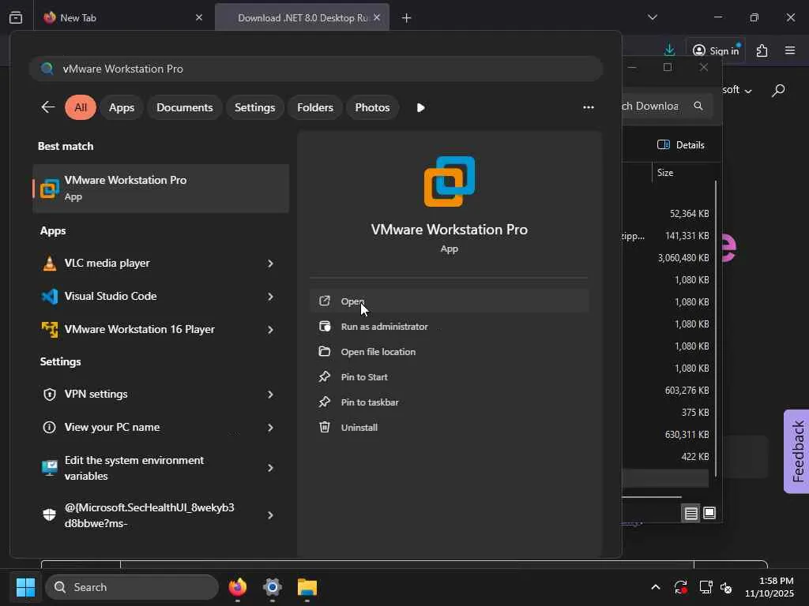Open VMware Workstation Pro from the action list
The width and height of the screenshot is (809, 606).
click(x=449, y=301)
